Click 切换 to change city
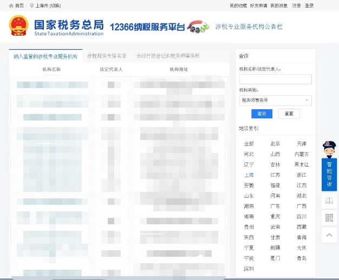 pyautogui.click(x=55, y=5)
